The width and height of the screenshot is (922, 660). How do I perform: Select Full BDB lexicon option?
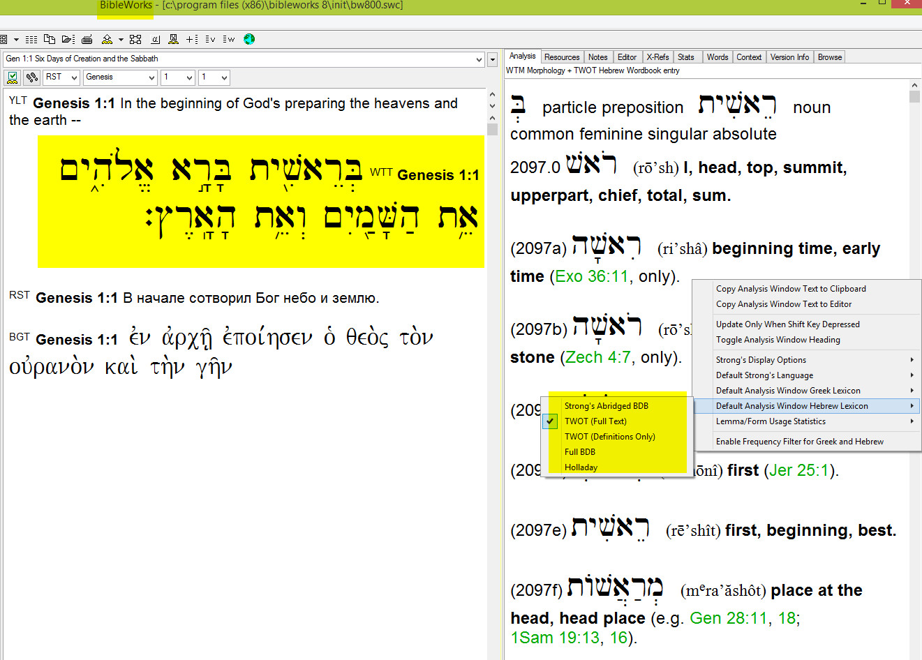(617, 452)
